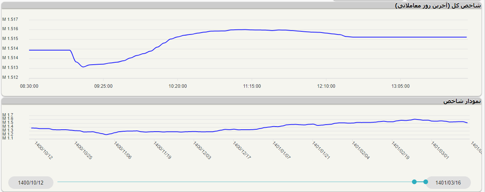Select the نمودار شاخص panel header title
Screen dimensions: 485x192
[461, 101]
